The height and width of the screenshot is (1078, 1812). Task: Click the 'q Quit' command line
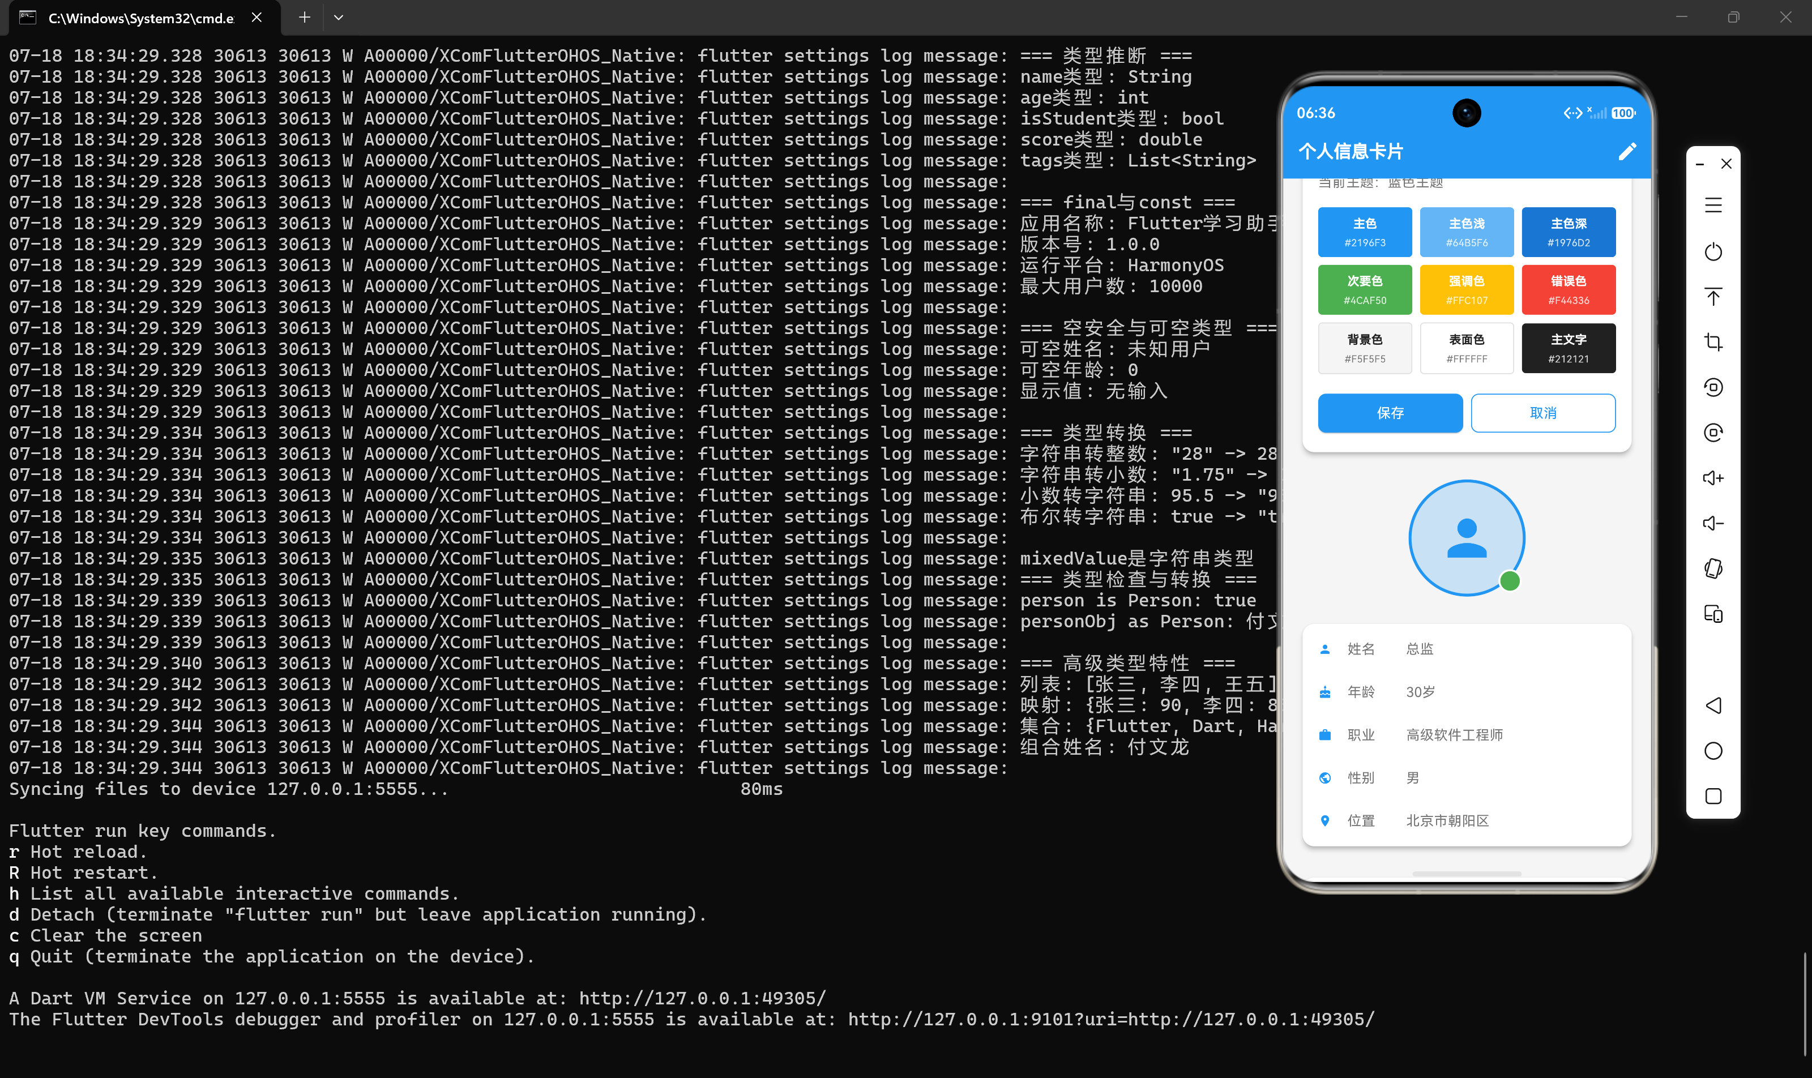pyautogui.click(x=272, y=957)
